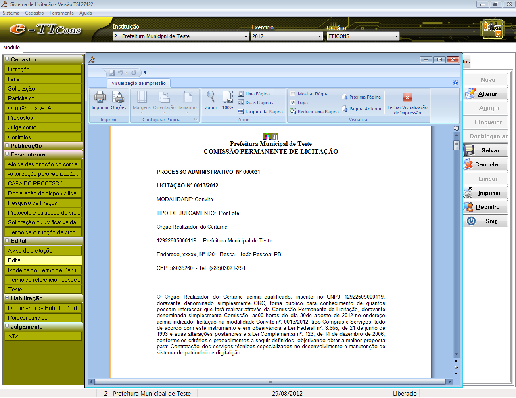This screenshot has width=516, height=398.
Task: Set zoom to 100% icon
Action: [x=228, y=97]
